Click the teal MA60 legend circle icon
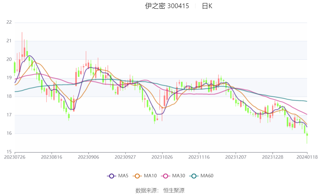 click(x=194, y=176)
